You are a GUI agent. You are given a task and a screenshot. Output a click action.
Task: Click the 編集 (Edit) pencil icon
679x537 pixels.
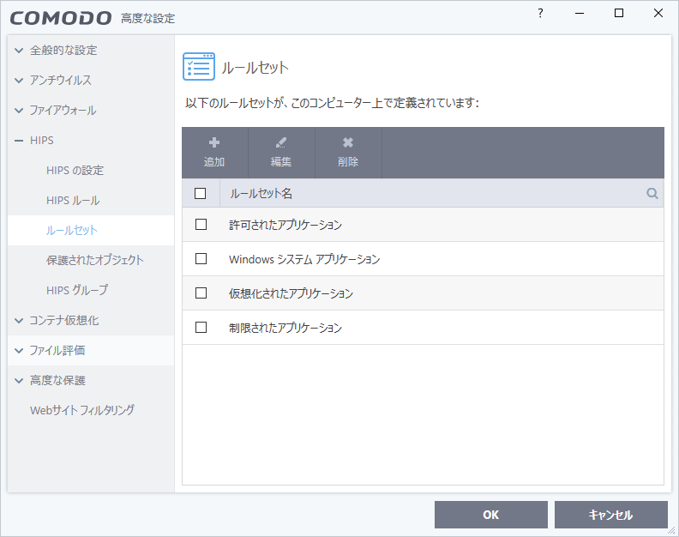[281, 143]
